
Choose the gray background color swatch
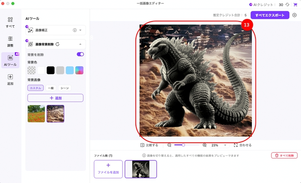60,70
